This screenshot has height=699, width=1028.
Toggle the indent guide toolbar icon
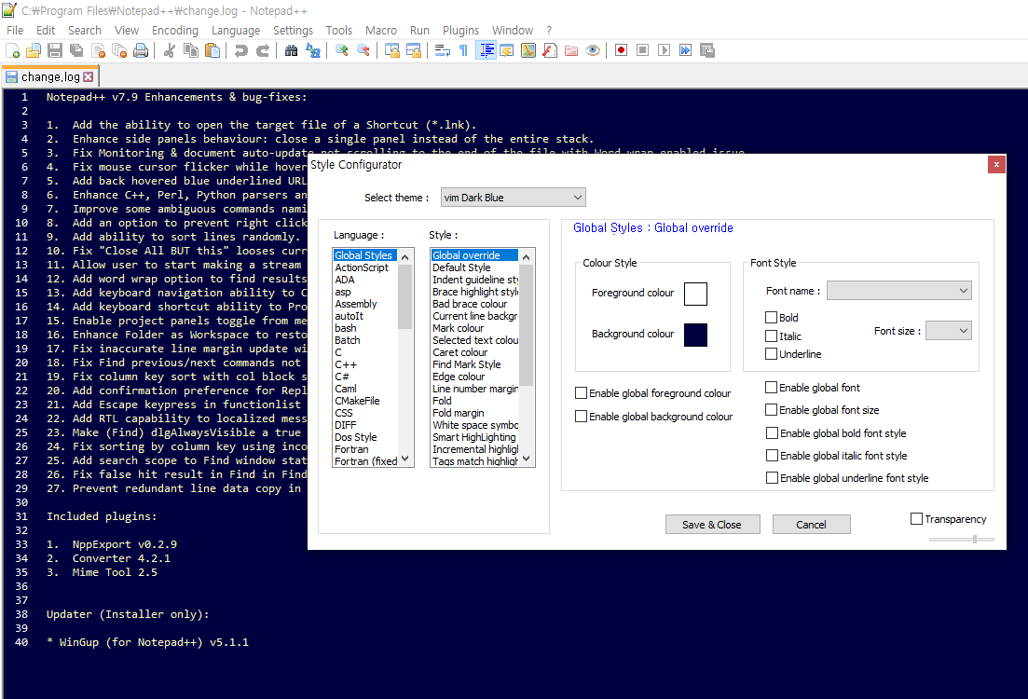(486, 50)
